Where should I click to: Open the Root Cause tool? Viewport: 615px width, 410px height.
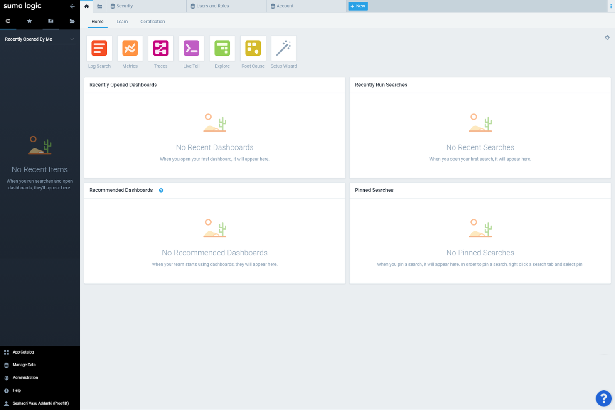253,48
